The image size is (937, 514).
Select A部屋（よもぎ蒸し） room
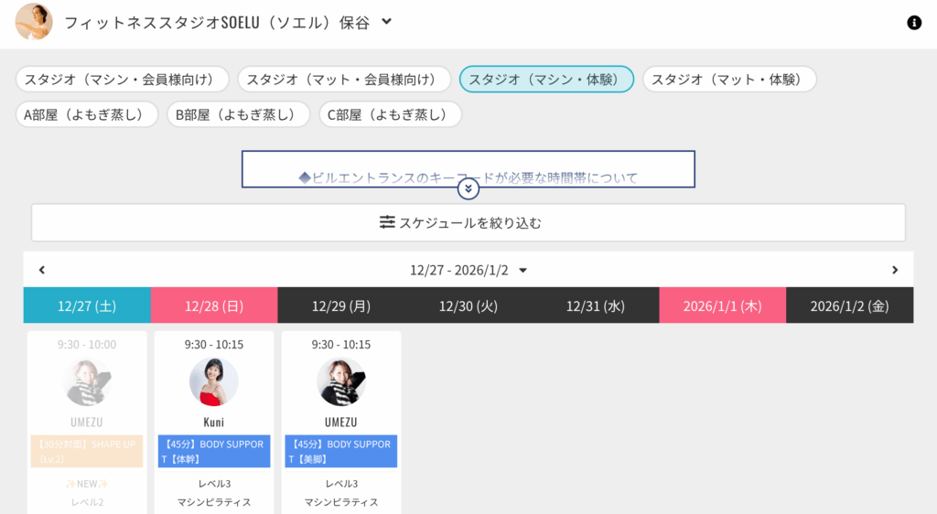87,114
